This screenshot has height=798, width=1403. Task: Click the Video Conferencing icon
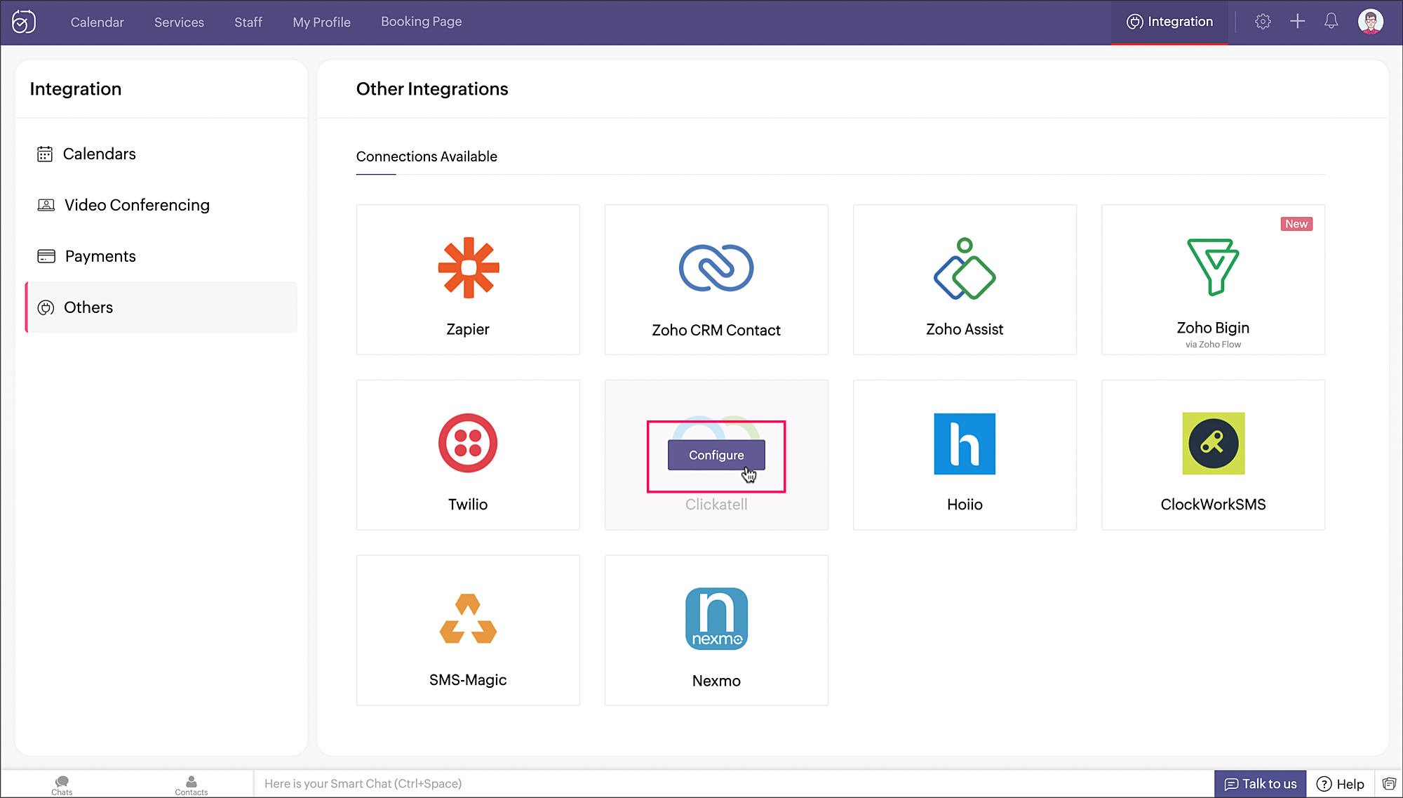pyautogui.click(x=46, y=205)
